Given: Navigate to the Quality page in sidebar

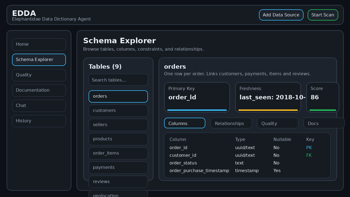Looking at the screenshot, I should 39,75.
